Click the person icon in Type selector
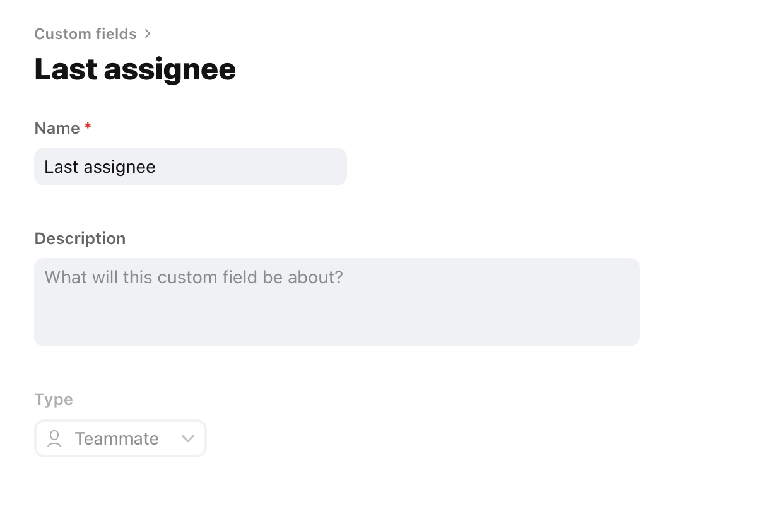Screen dimensions: 766x526 (55, 438)
